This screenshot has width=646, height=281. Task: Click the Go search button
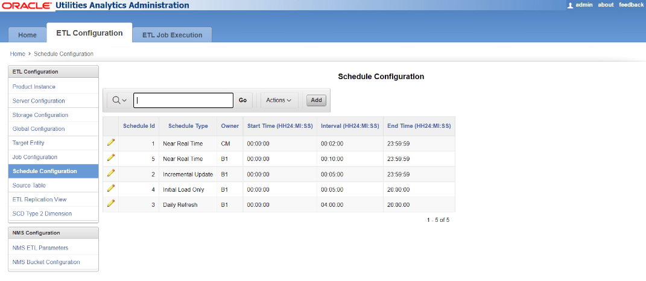(x=242, y=100)
